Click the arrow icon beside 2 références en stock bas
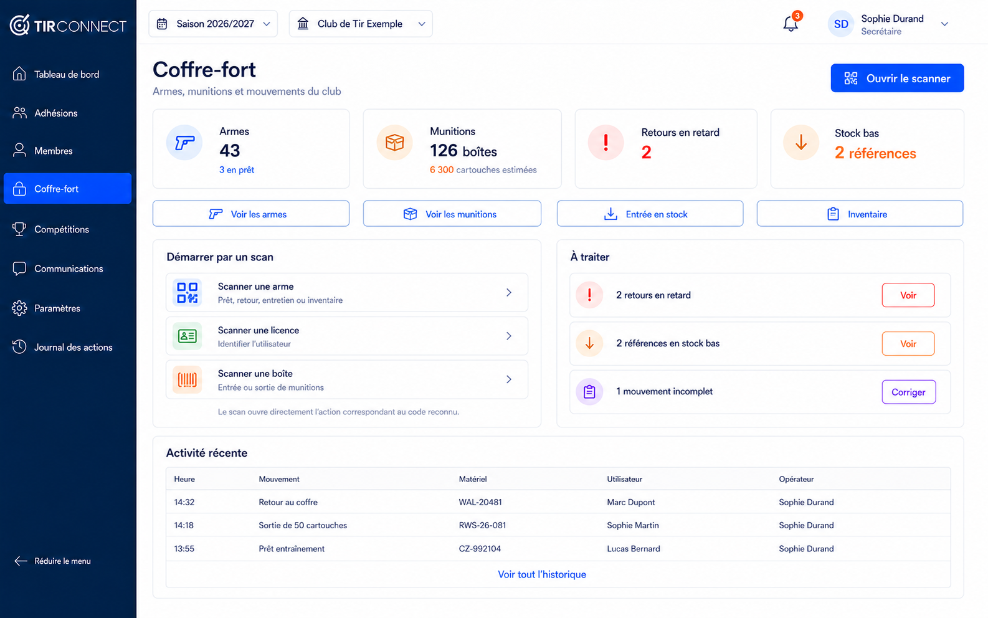The height and width of the screenshot is (618, 988). pos(589,343)
